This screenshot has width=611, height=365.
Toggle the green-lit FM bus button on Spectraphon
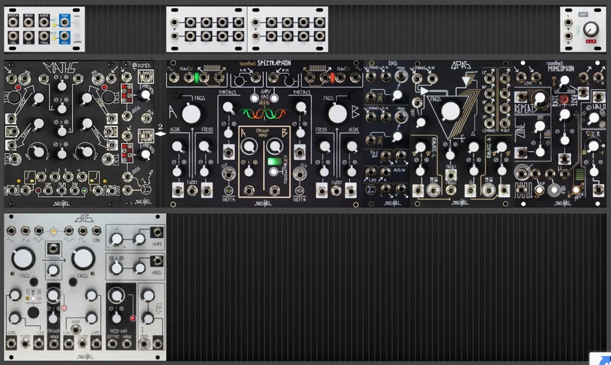[275, 162]
